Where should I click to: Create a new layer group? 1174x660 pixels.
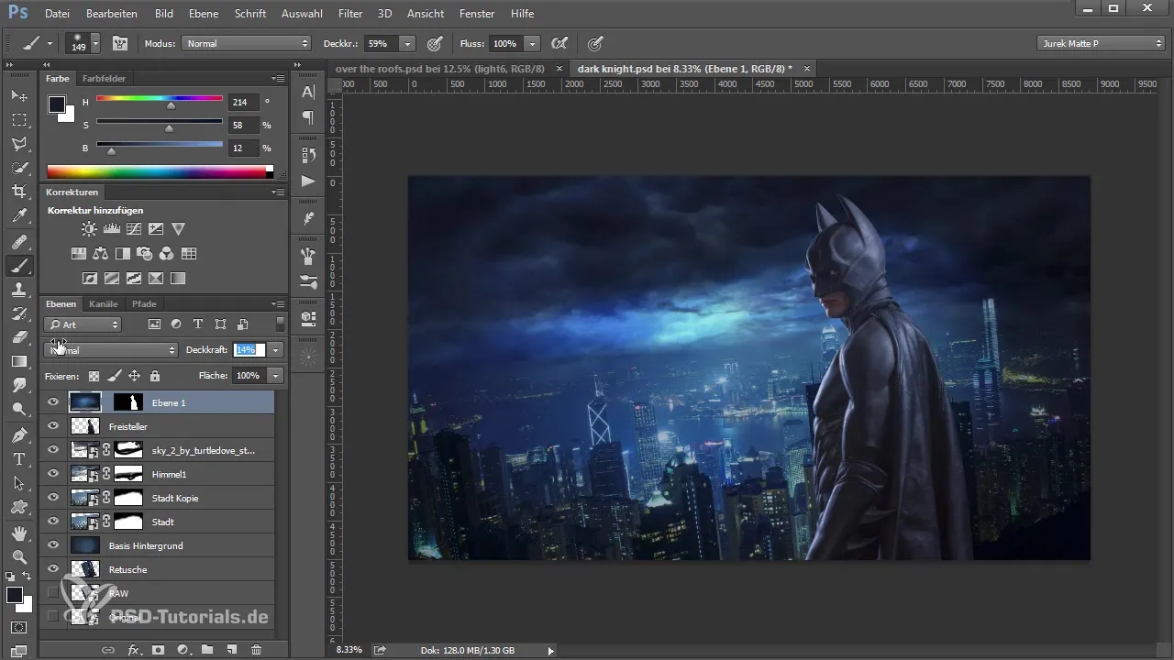coord(207,649)
